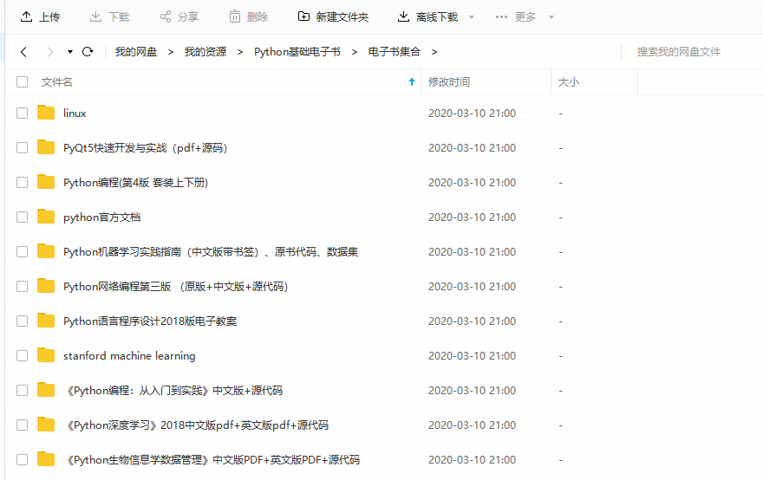
Task: Select checkbox for Python编程(第4版 套装上下册)
Action: tap(22, 182)
